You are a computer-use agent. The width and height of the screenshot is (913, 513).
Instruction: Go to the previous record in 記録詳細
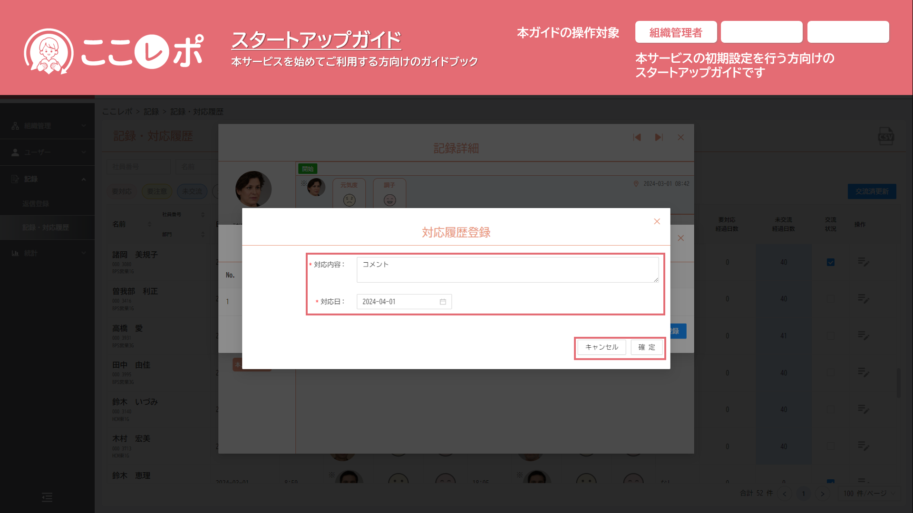tap(637, 137)
